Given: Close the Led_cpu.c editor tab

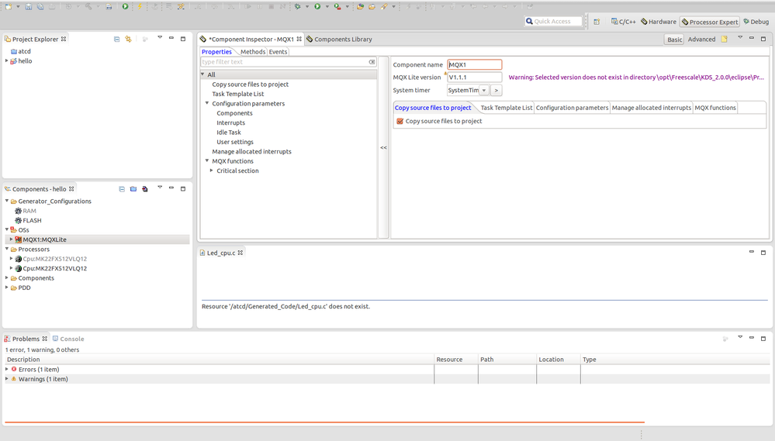Looking at the screenshot, I should [x=240, y=253].
